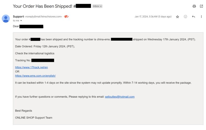Open the ems.com.cn english link
This screenshot has width=206, height=130.
click(35, 76)
